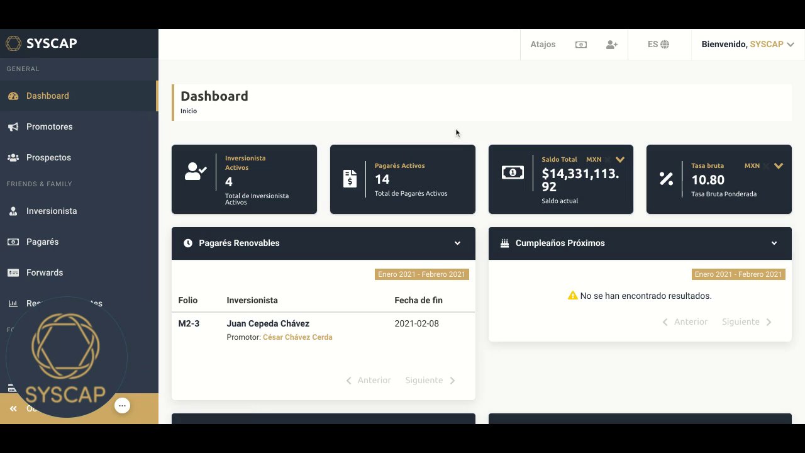Click MXN label on Tasa bruta card

pos(752,166)
